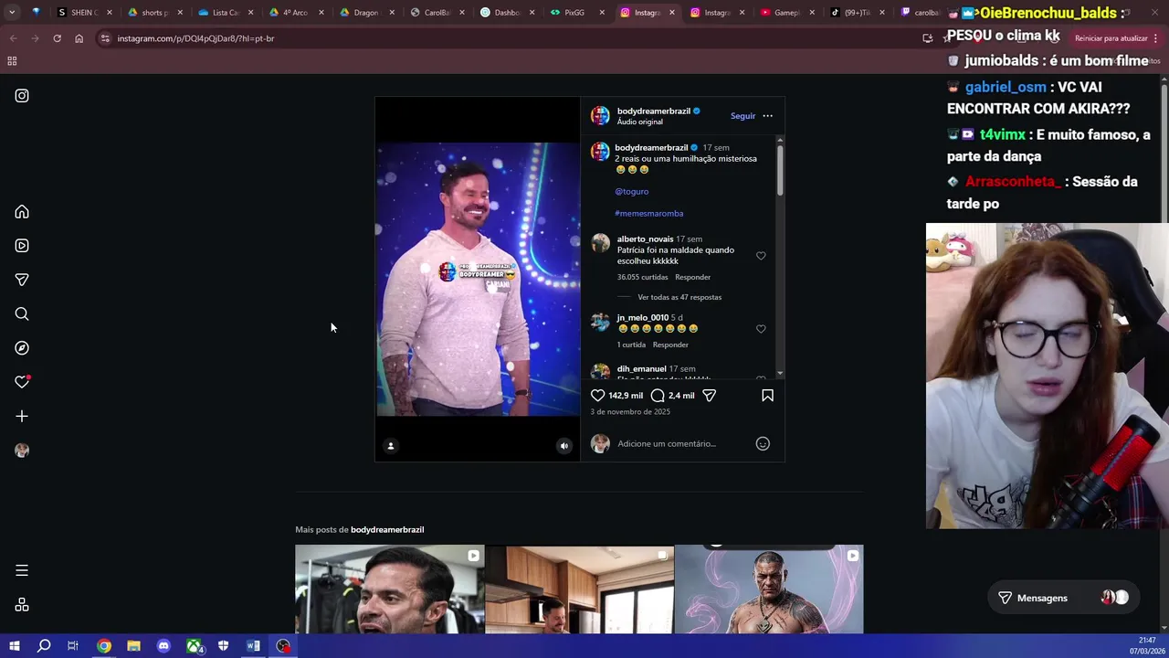Open the emoji picker in comment box

click(763, 443)
